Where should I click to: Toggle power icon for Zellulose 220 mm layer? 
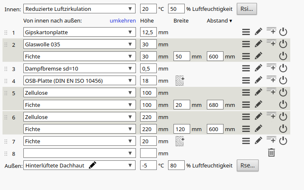(283, 117)
